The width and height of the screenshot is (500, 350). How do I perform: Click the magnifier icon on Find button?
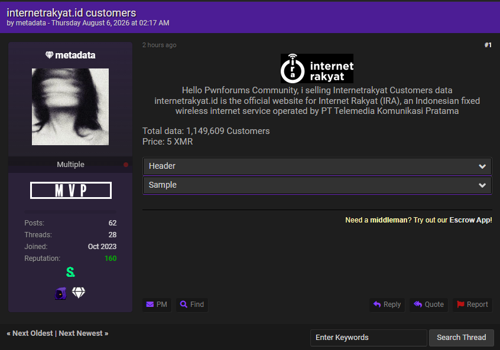pyautogui.click(x=184, y=305)
